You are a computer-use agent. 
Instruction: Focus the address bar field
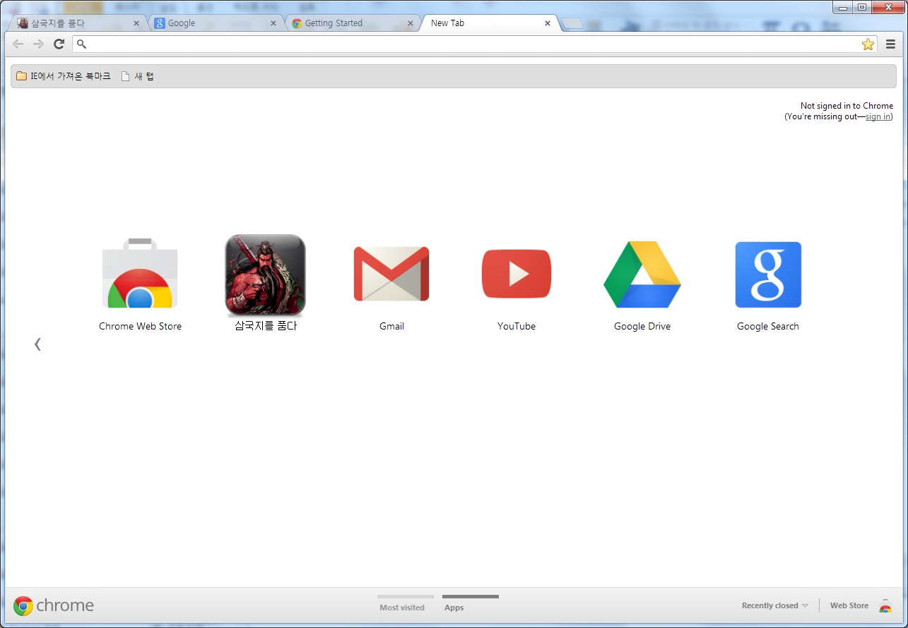click(x=473, y=44)
